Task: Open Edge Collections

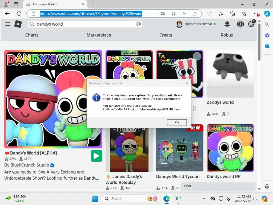Action: (x=232, y=14)
